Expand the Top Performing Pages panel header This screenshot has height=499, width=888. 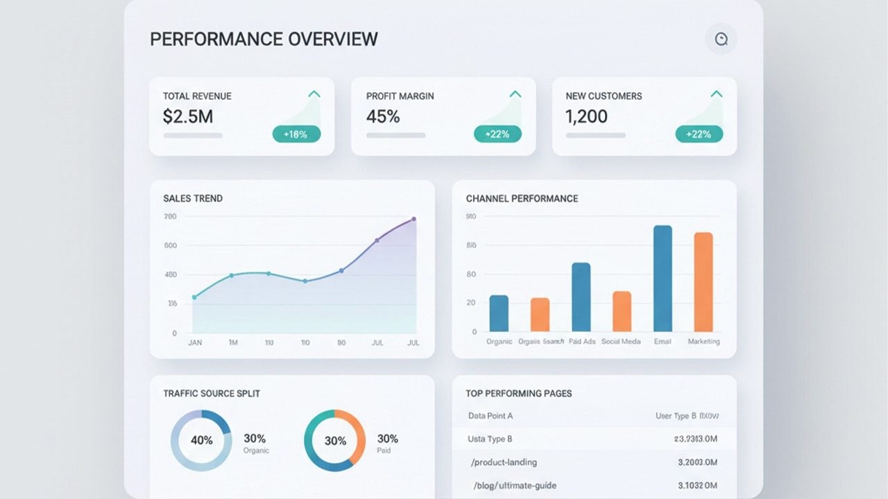(x=519, y=393)
